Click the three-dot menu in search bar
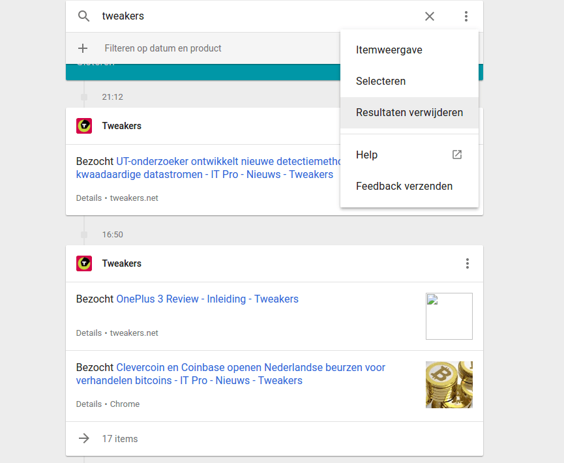Screen dimensions: 564x463 click(466, 16)
